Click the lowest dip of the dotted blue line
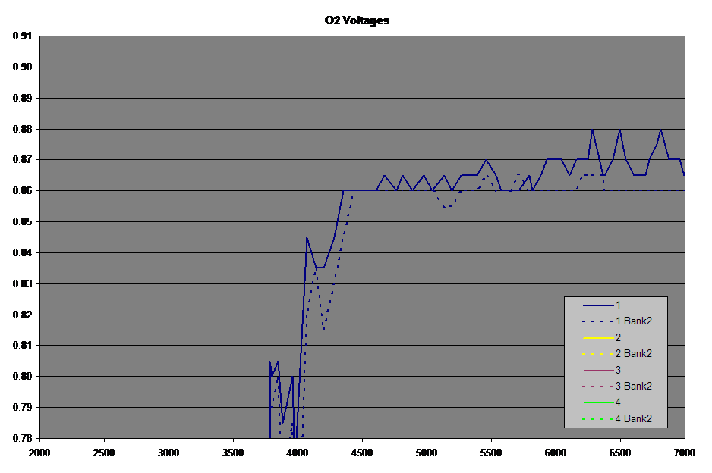Image resolution: width=712 pixels, height=473 pixels. [x=303, y=437]
